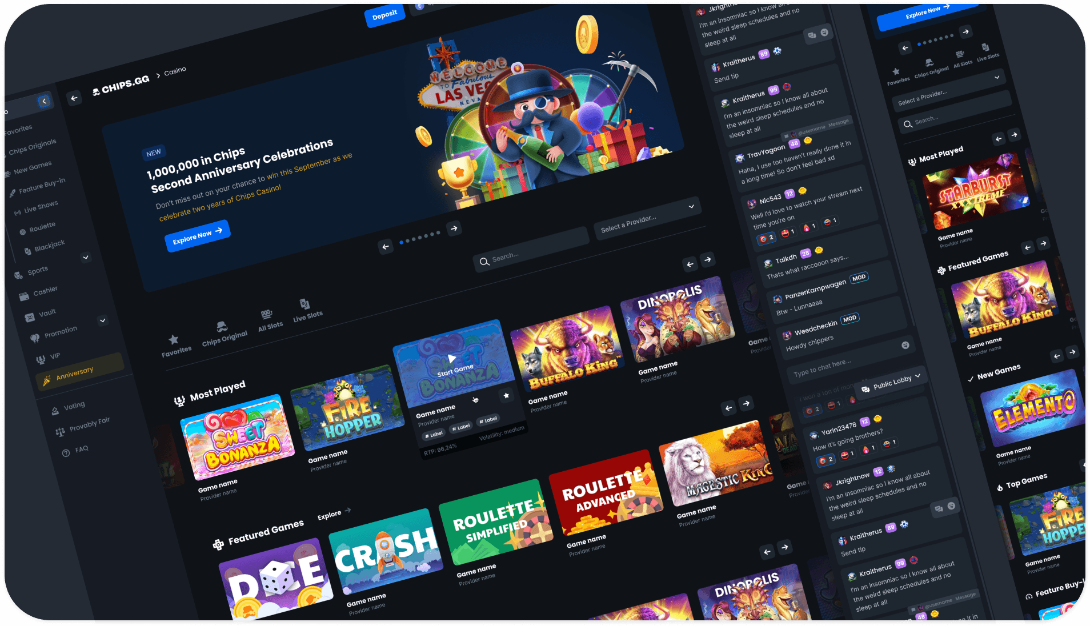Open the Anniversary sidebar item
Screen dimensions: 1090x626
[x=79, y=371]
